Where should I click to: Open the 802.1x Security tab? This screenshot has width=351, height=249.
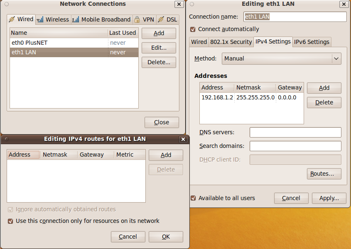pyautogui.click(x=231, y=42)
